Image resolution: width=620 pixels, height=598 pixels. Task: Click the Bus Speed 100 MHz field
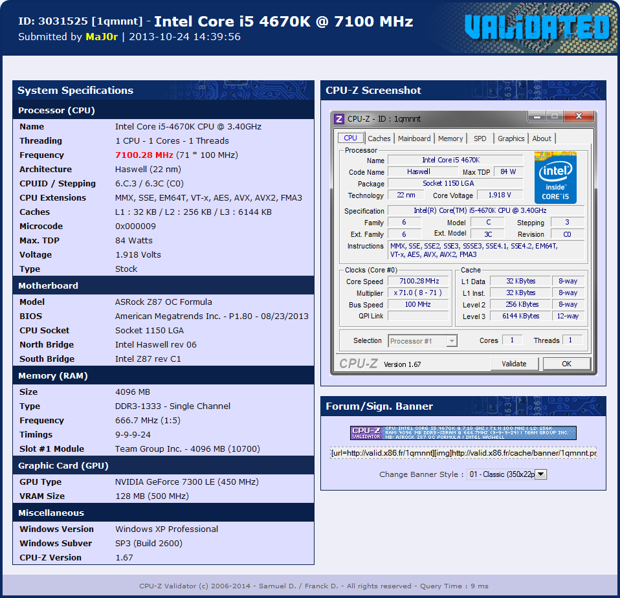click(x=419, y=305)
